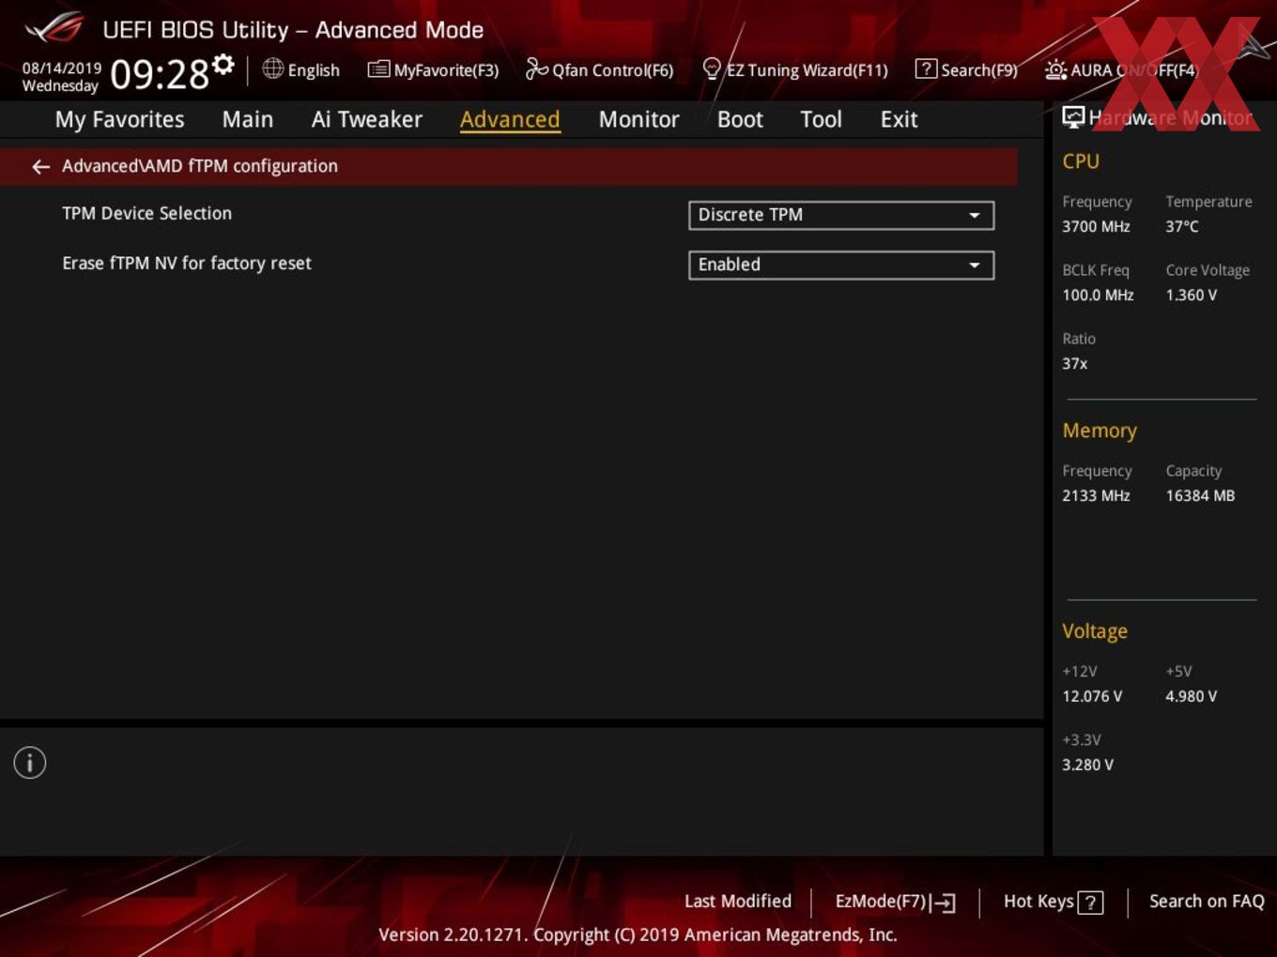Click the +5V 4.980 V value
This screenshot has width=1277, height=957.
click(x=1192, y=697)
